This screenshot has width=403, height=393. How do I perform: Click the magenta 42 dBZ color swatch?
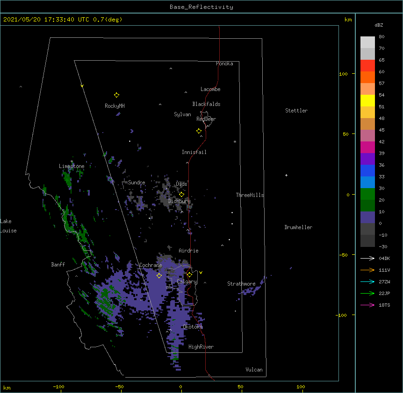pos(367,147)
